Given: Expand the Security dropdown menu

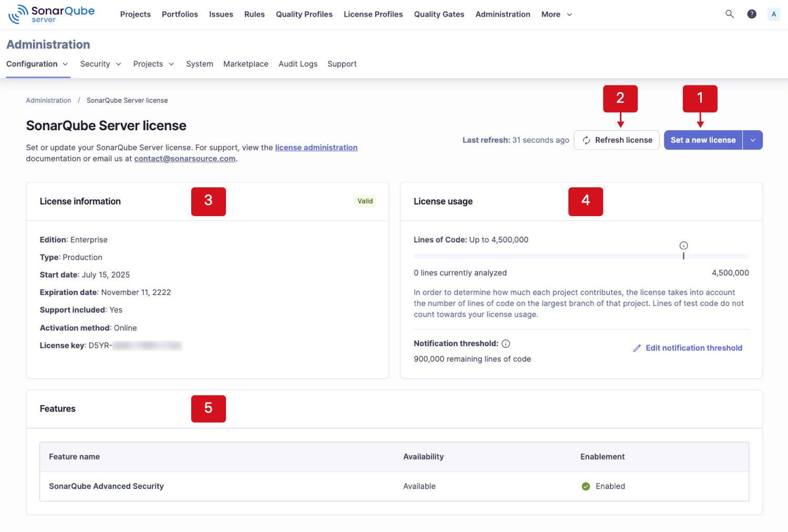Looking at the screenshot, I should click(x=100, y=63).
